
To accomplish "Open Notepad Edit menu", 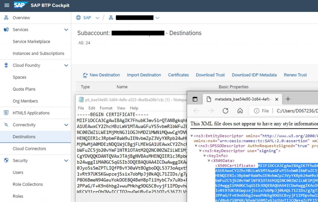I will (x=92, y=108).
